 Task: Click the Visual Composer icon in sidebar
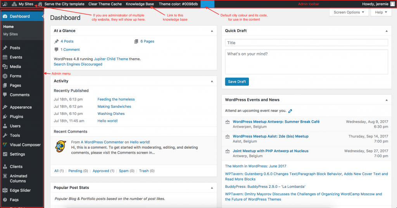pyautogui.click(x=5, y=145)
